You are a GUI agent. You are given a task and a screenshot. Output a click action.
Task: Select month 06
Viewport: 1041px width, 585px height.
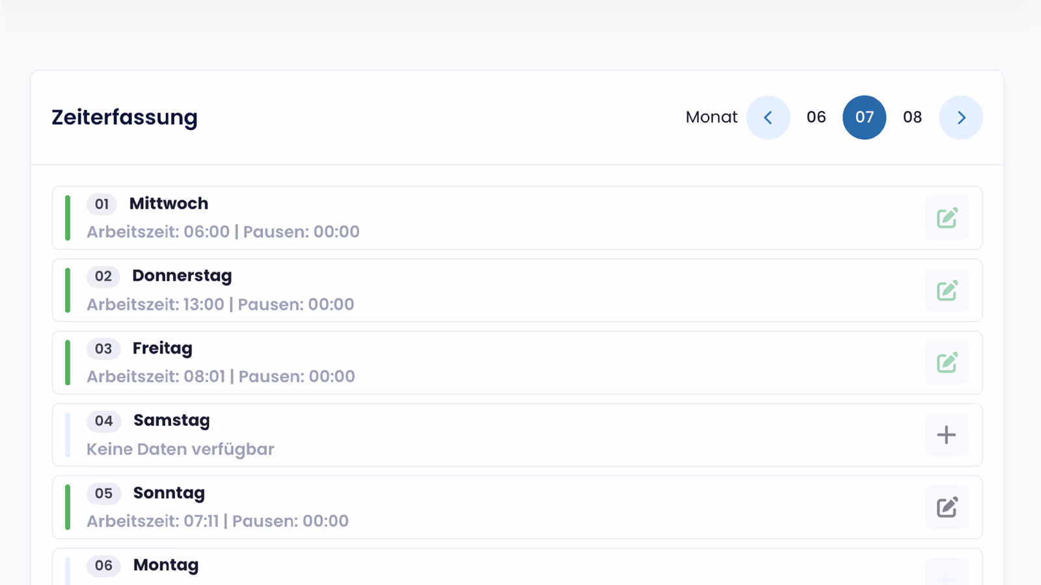click(816, 118)
